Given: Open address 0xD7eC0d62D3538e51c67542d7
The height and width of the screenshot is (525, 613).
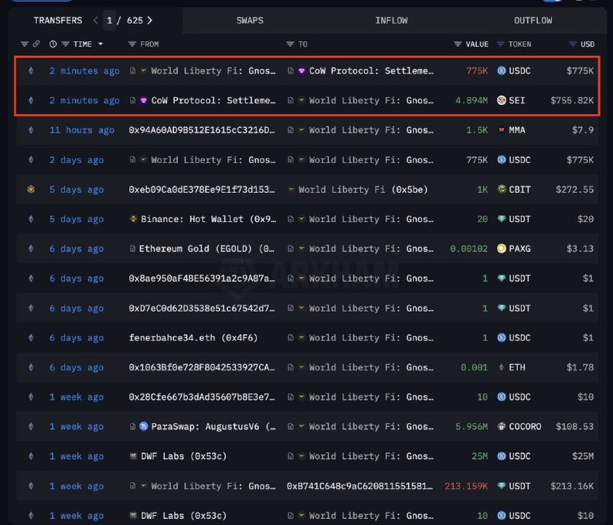Looking at the screenshot, I should click(202, 308).
